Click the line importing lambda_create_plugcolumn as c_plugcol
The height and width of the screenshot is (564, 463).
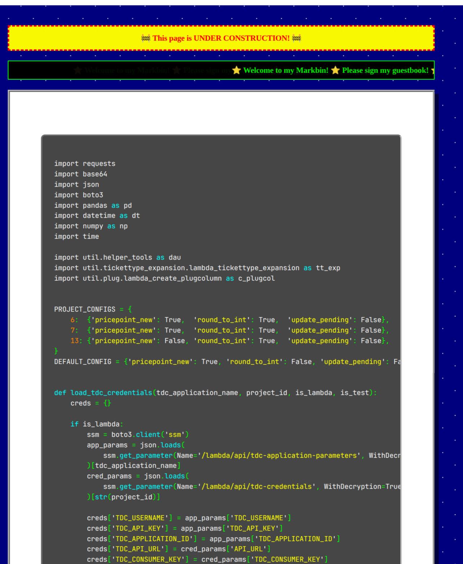coord(165,278)
